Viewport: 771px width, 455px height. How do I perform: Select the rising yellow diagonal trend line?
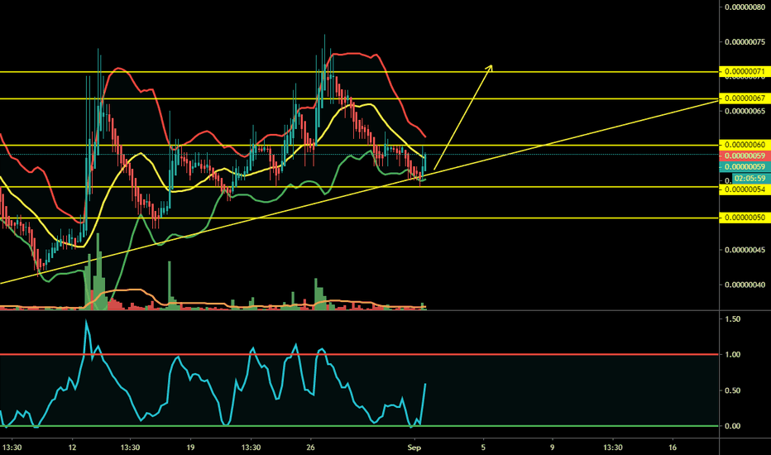[x=359, y=192]
